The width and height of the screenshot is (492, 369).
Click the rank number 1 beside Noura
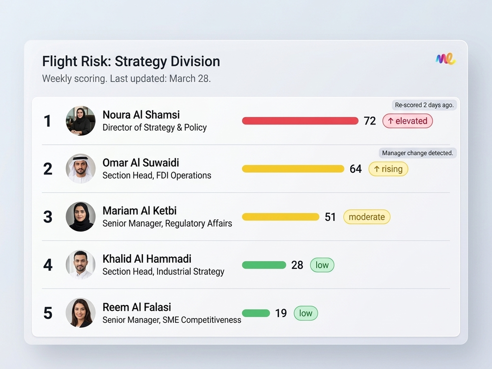coord(48,121)
